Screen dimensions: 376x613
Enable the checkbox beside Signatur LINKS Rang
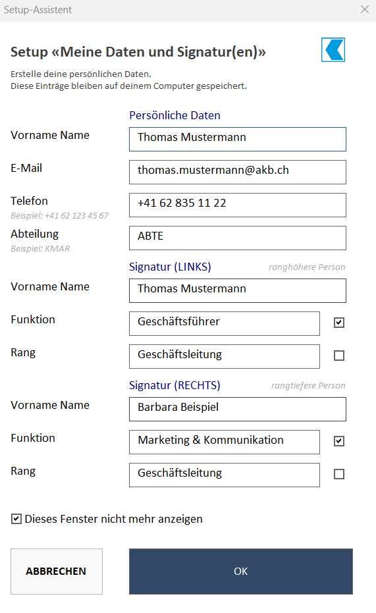pyautogui.click(x=339, y=356)
